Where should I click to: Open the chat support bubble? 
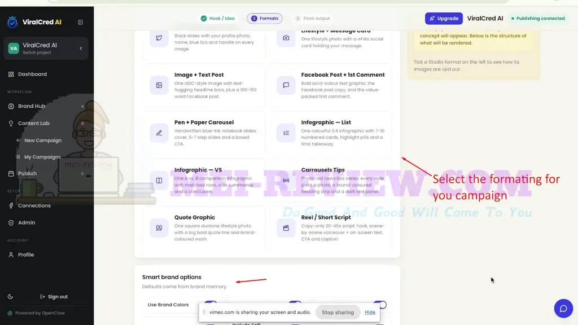(x=563, y=309)
